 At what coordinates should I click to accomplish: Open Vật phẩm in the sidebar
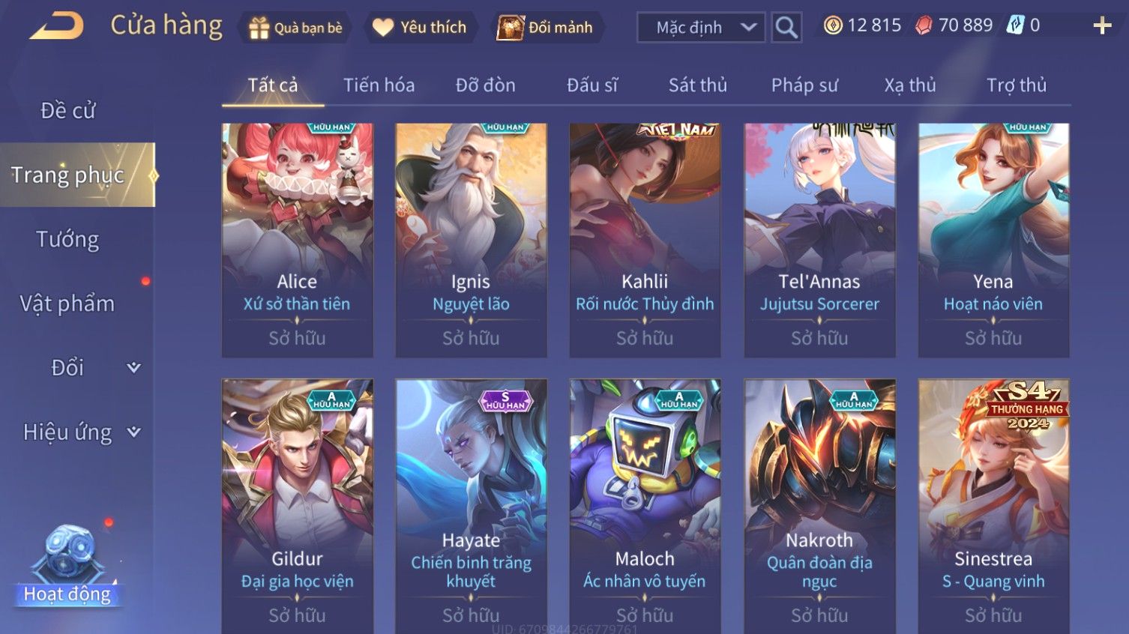67,304
